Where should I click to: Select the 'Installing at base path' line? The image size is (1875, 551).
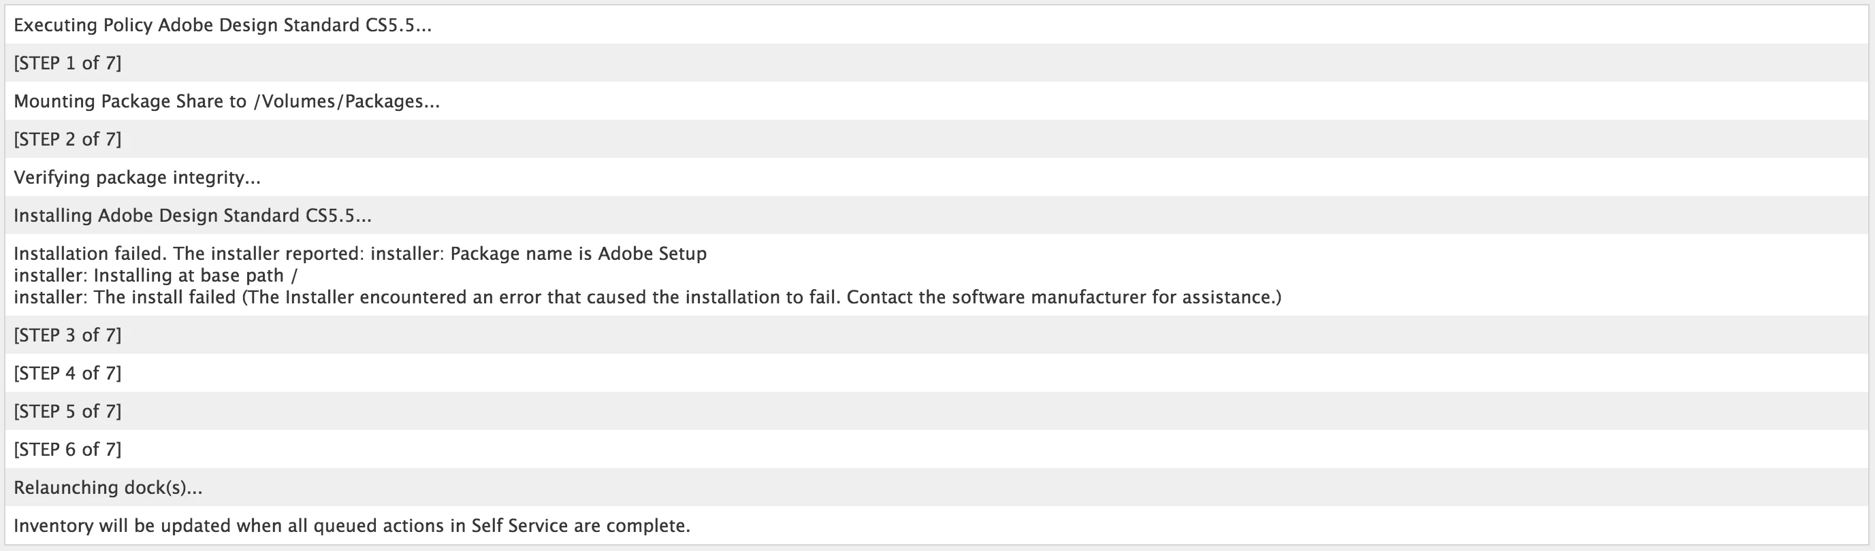(x=156, y=275)
